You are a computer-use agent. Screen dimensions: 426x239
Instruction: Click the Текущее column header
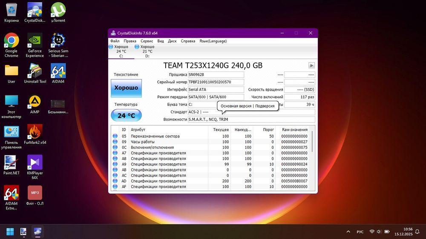tap(219, 130)
